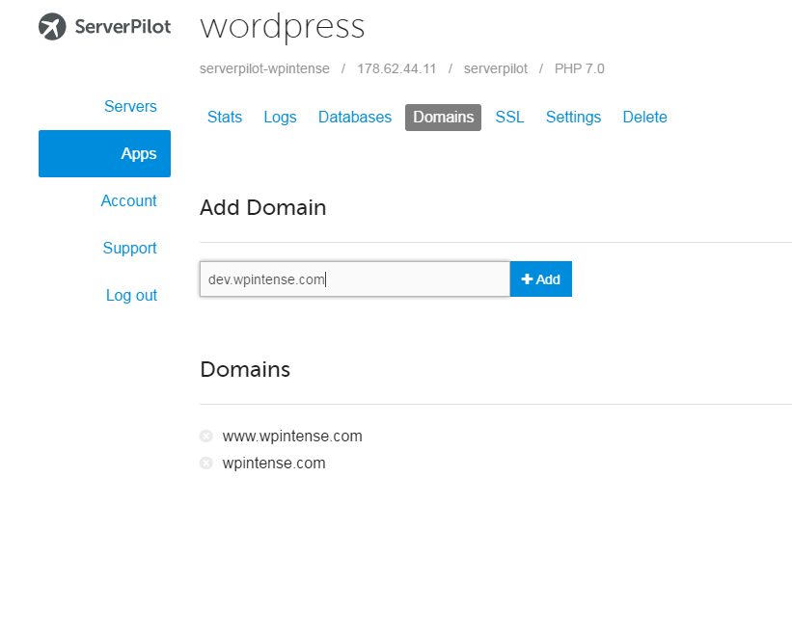
Task: Remove the wpintense.com domain with its x icon
Action: point(206,463)
